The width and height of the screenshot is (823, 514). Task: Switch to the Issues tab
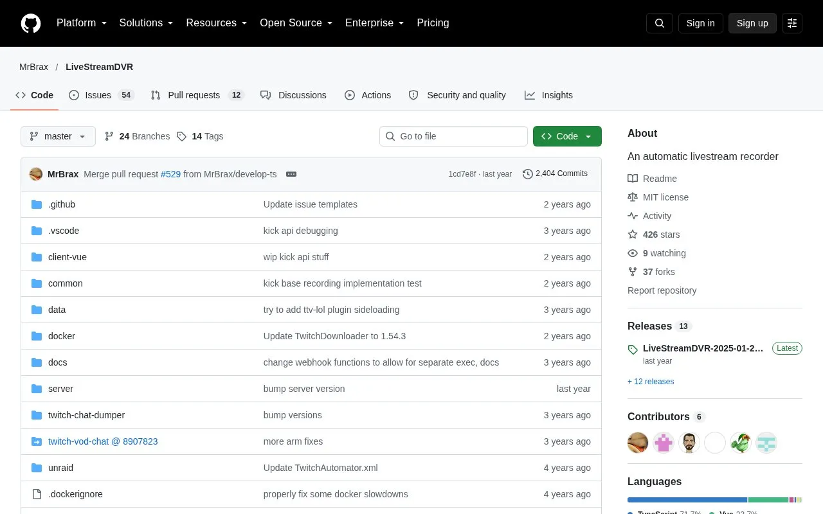point(101,95)
